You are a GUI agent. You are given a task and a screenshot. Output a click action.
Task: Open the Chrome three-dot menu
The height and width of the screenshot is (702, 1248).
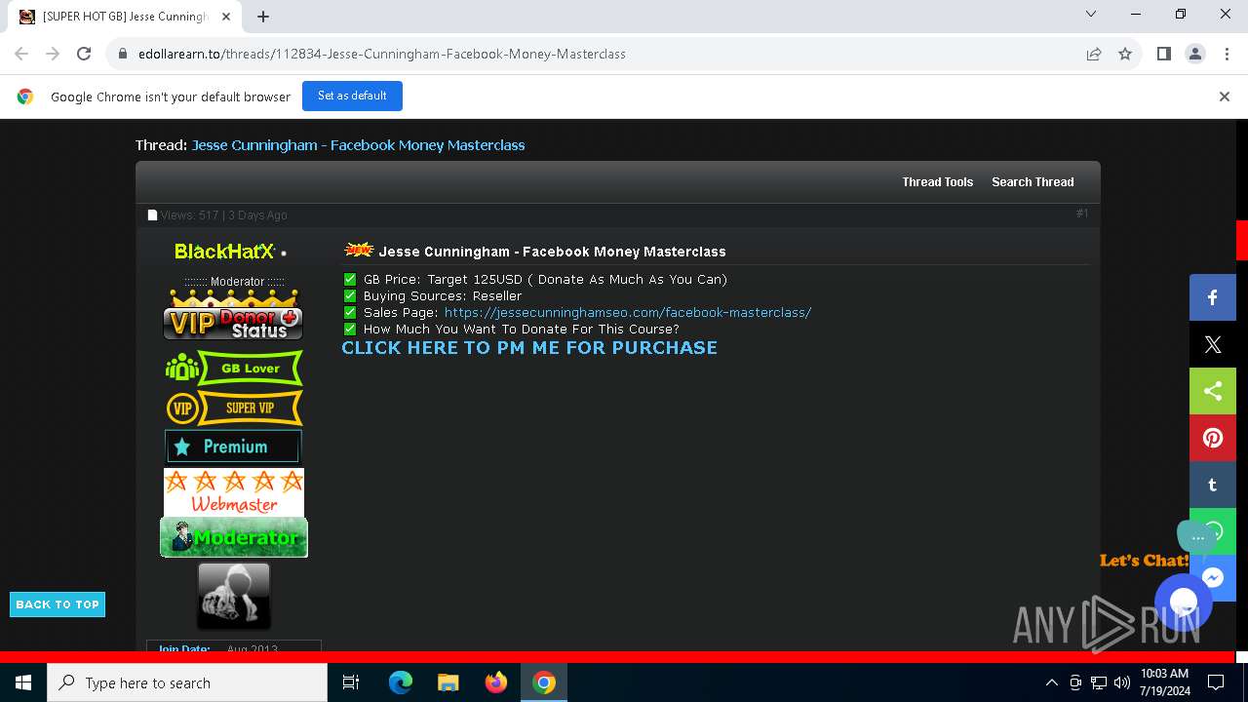point(1226,54)
